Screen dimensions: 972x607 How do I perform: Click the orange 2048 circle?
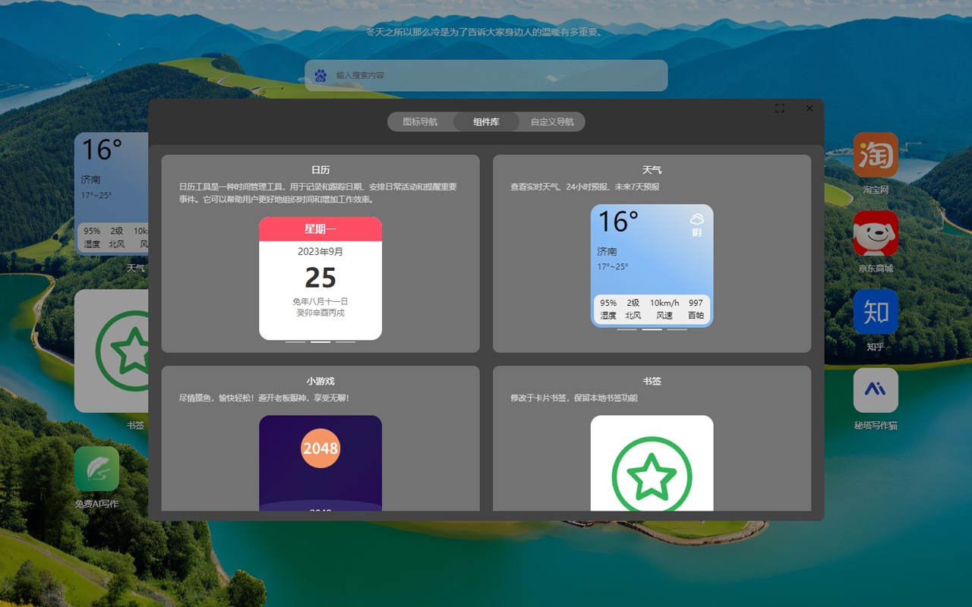320,448
